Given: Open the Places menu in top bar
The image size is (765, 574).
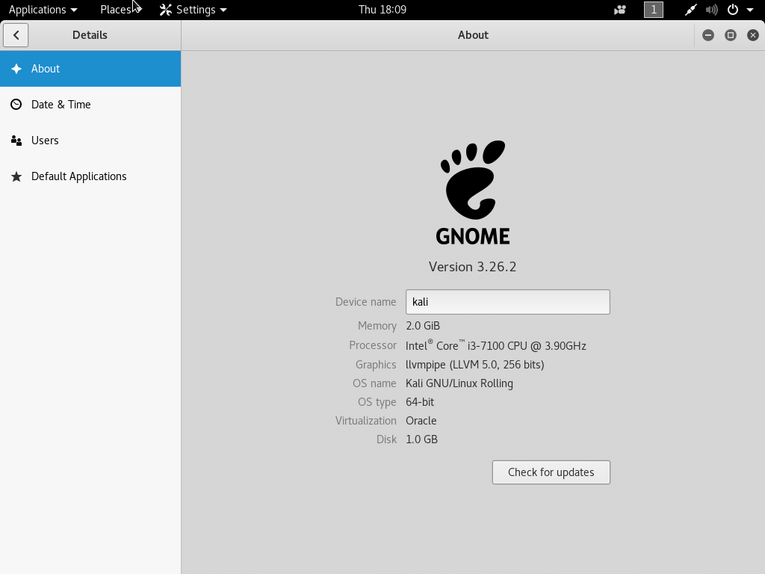Looking at the screenshot, I should (120, 10).
